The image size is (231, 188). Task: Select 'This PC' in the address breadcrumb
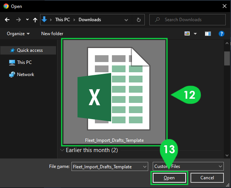click(62, 20)
